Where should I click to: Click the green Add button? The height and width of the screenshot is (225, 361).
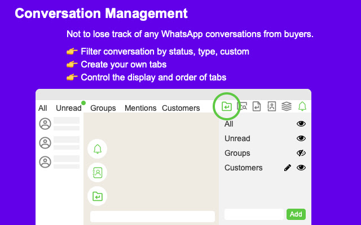coord(296,214)
